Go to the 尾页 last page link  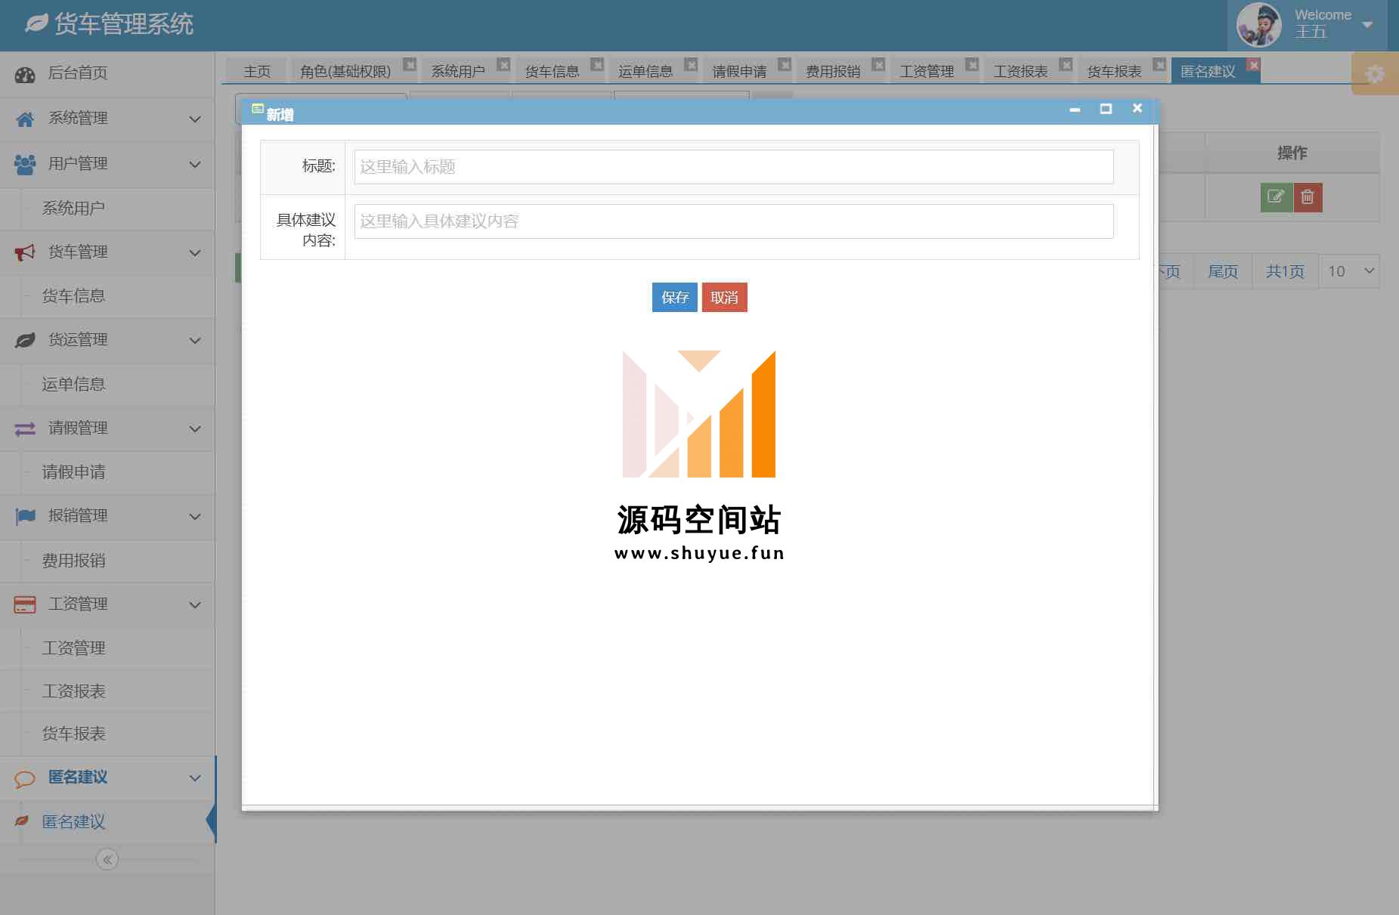pos(1223,271)
